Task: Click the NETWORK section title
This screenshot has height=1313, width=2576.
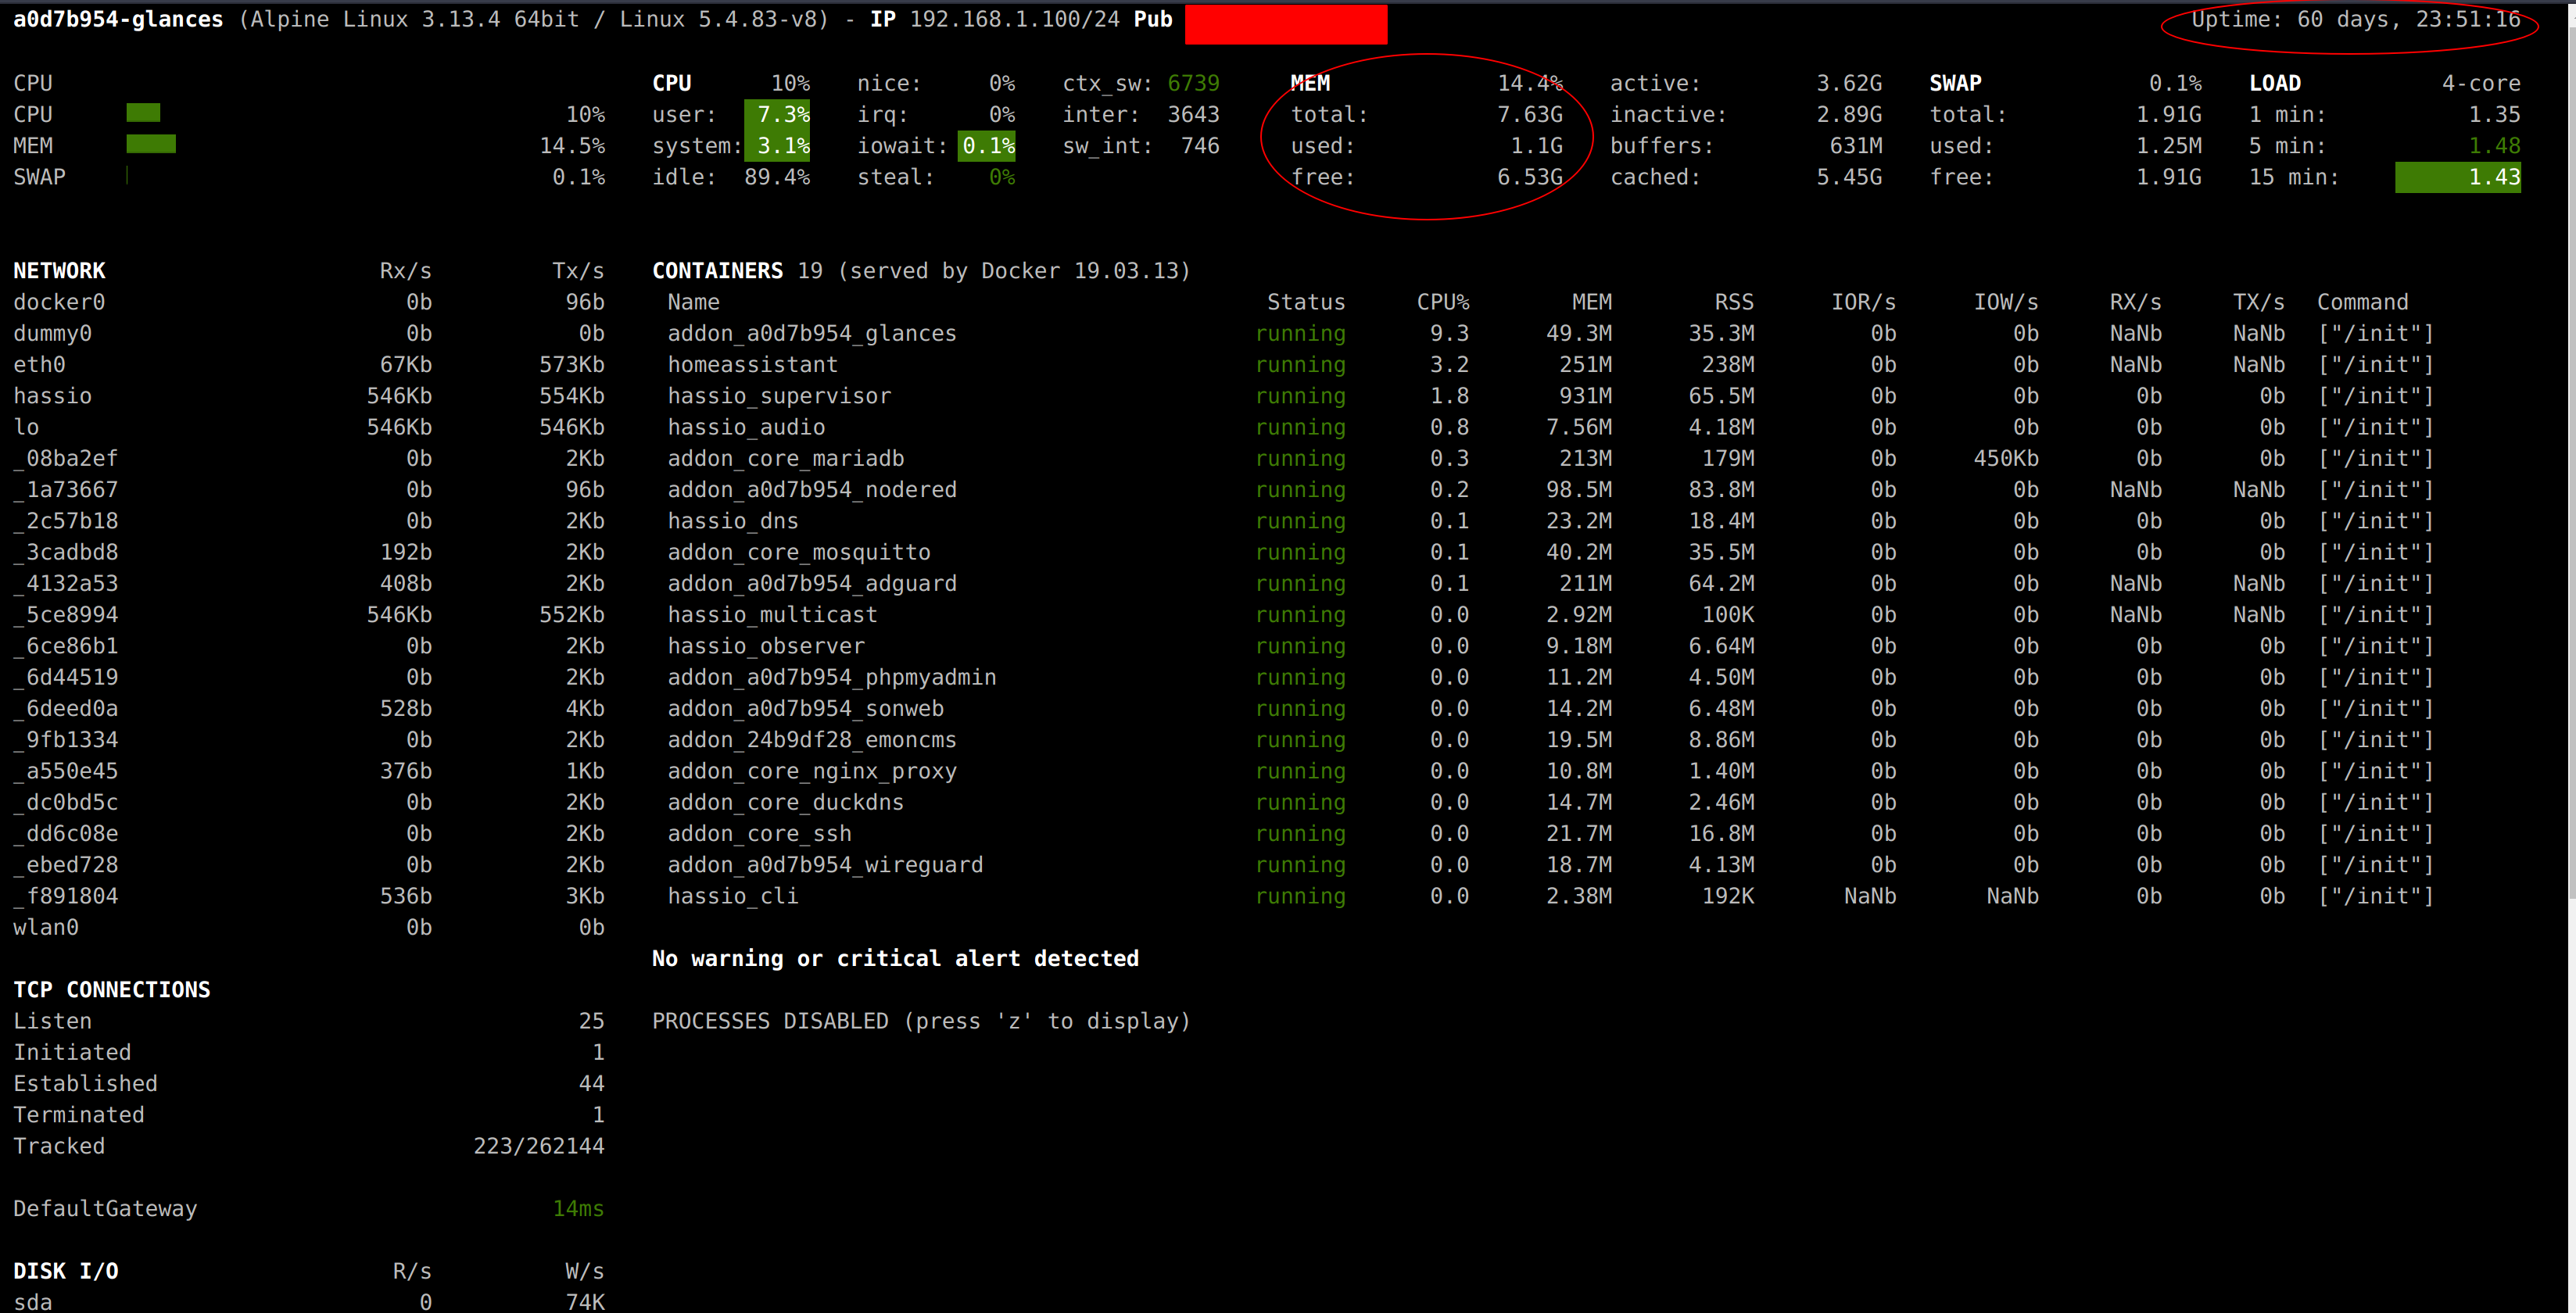Action: coord(59,271)
